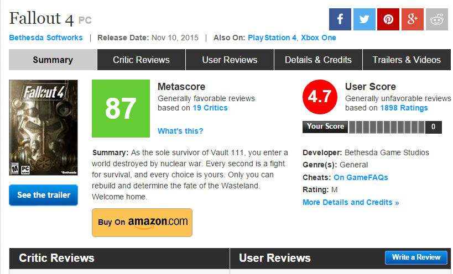Pin the page using Pinterest icon

click(388, 19)
